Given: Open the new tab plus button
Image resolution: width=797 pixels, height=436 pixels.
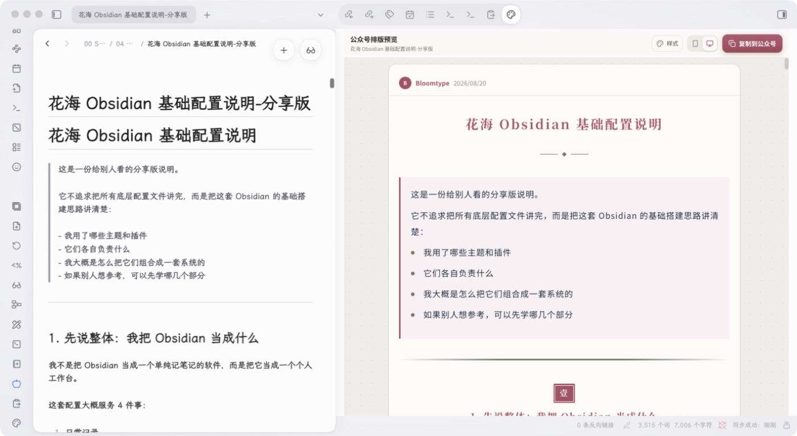Looking at the screenshot, I should tap(207, 15).
